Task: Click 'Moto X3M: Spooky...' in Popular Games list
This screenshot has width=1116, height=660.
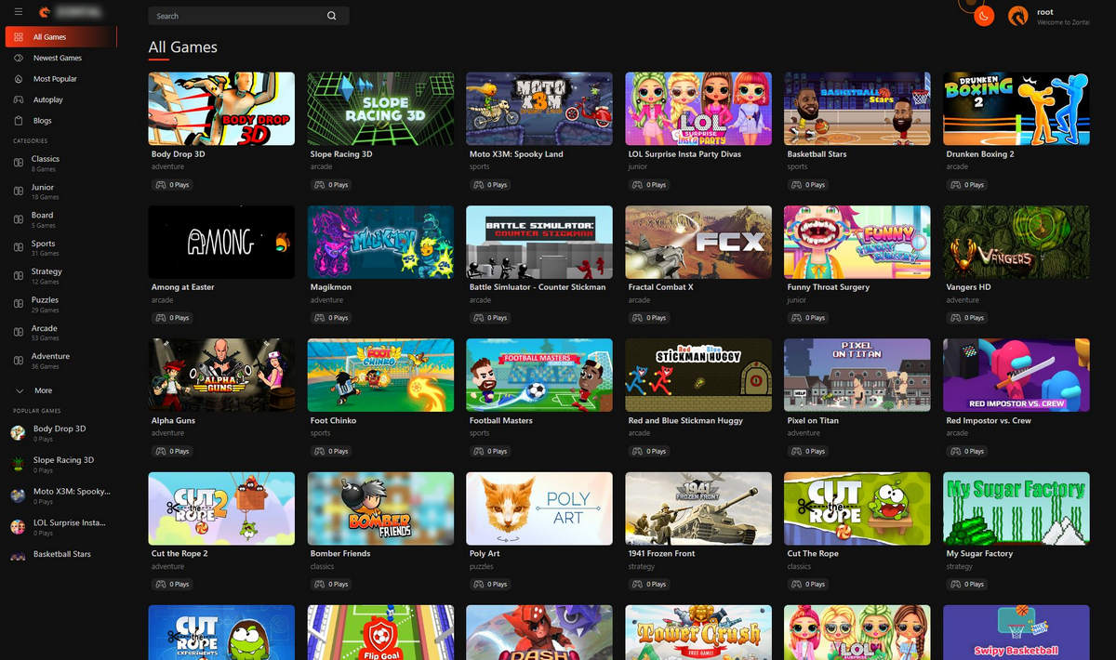Action: click(72, 491)
